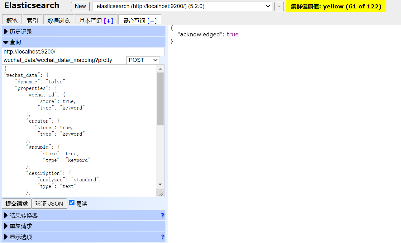Click the help question mark for 显示选项

pos(163,237)
